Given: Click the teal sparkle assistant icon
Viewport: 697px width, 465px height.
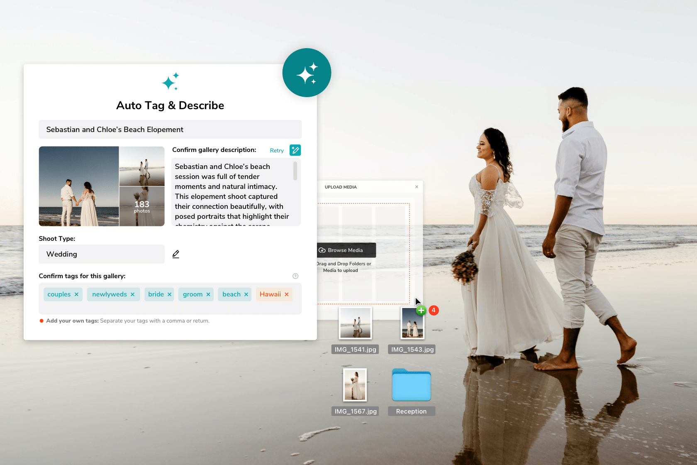Looking at the screenshot, I should click(307, 73).
